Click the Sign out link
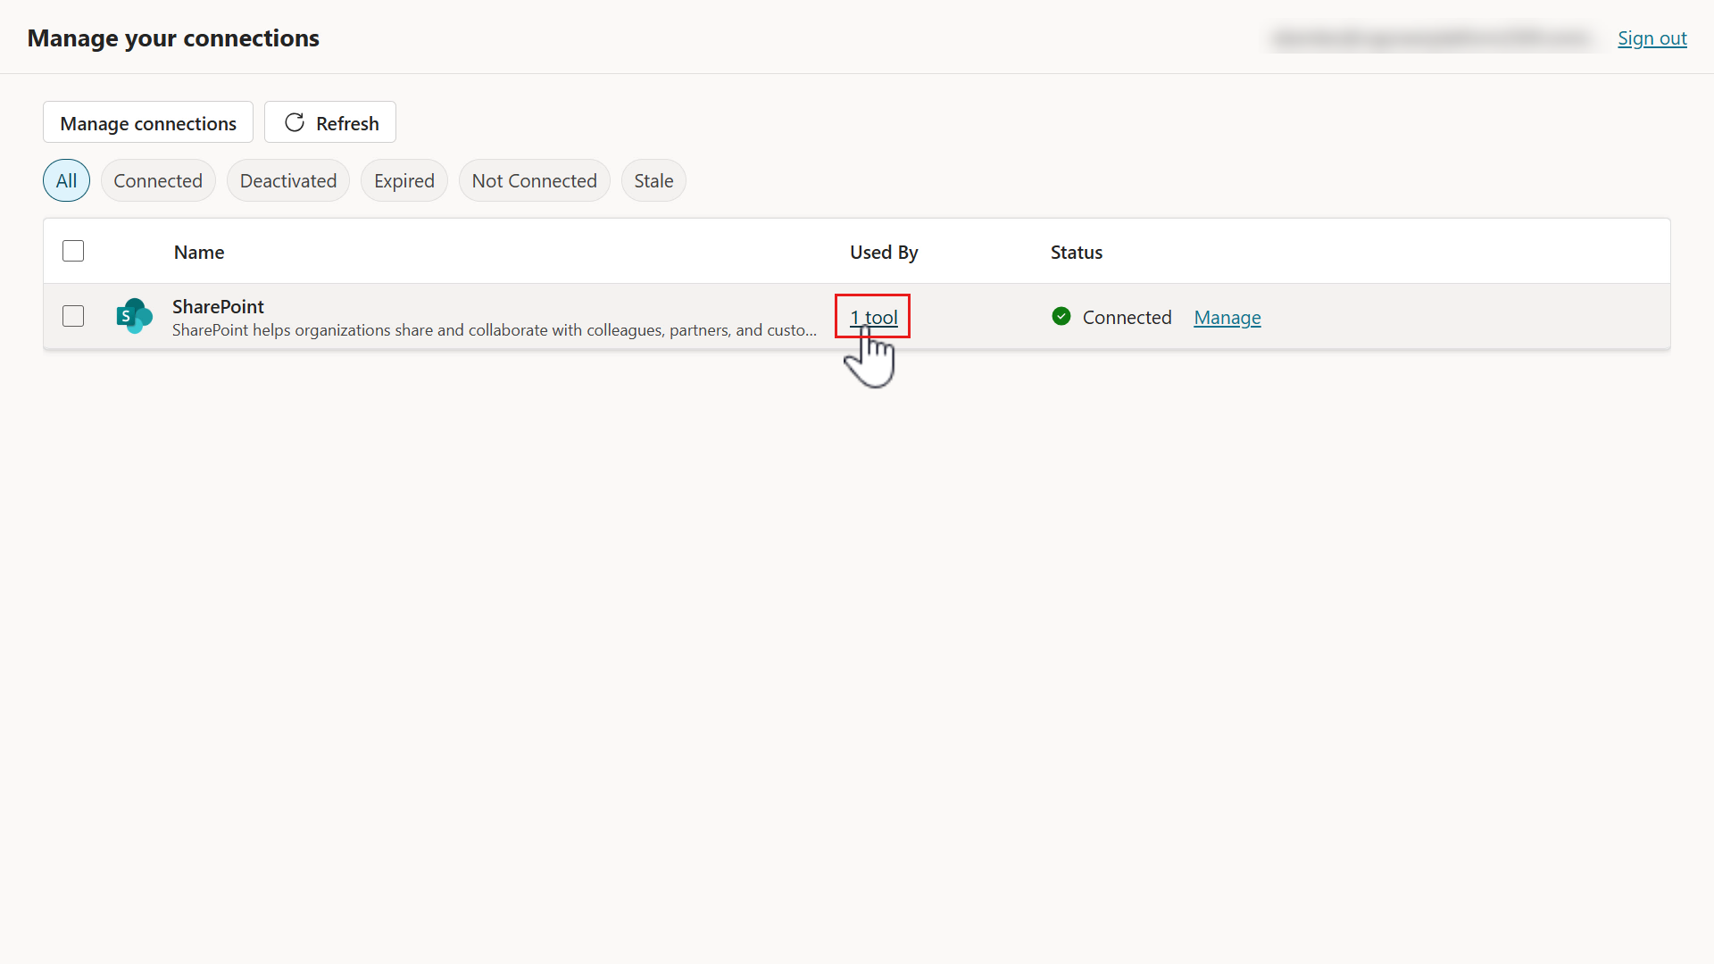 (1652, 38)
